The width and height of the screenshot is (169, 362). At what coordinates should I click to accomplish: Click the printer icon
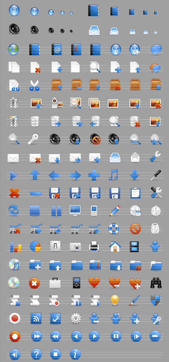tap(94, 247)
